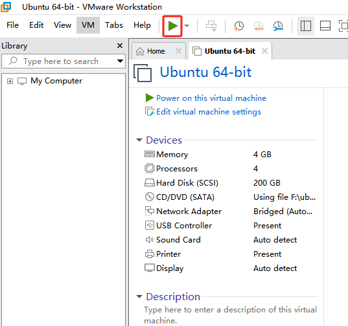Take a snapshot of the virtual machine
348x326 pixels.
point(239,26)
